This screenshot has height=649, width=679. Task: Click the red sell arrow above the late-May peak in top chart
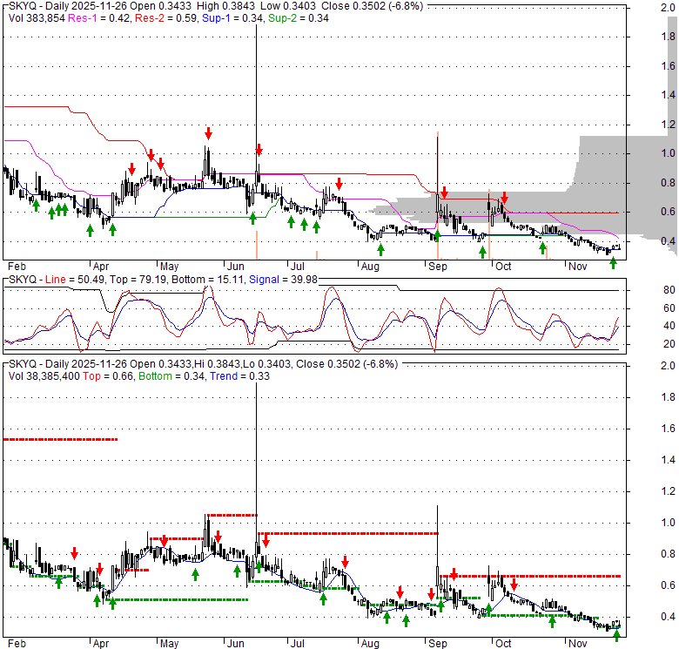tap(209, 133)
